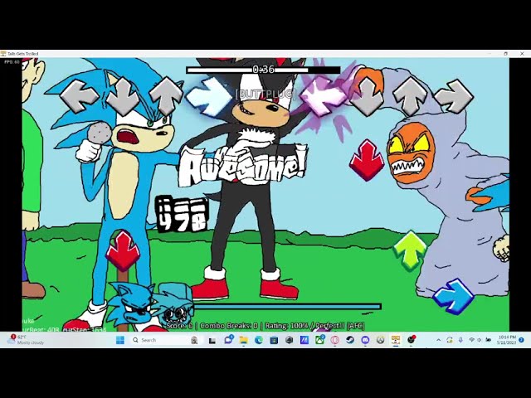Click the player's highlighted left arrow receptor

[324, 96]
